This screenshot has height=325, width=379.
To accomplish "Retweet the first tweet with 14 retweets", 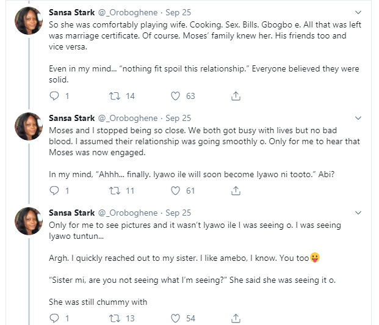I will click(114, 96).
